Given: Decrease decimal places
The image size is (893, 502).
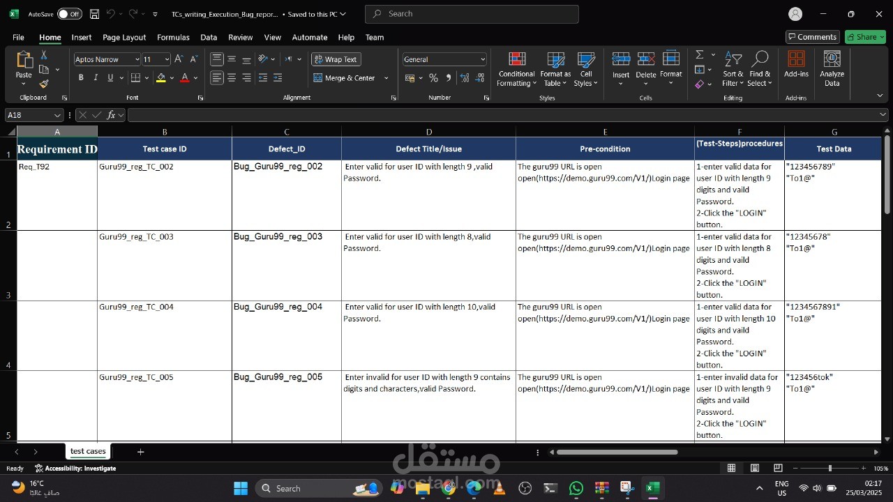Looking at the screenshot, I should coord(479,78).
